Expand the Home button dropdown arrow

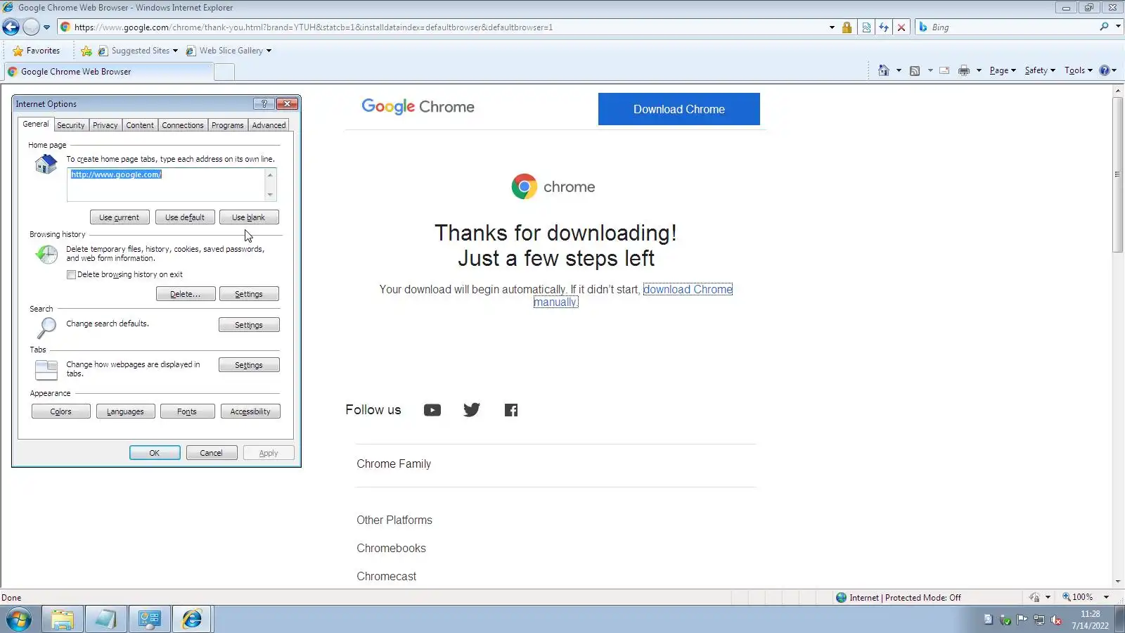coord(899,70)
